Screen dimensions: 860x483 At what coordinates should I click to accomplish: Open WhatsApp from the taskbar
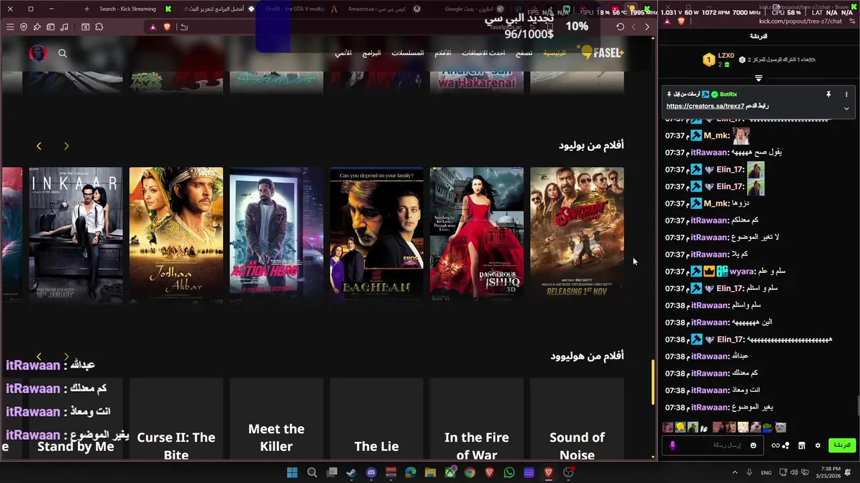(509, 473)
